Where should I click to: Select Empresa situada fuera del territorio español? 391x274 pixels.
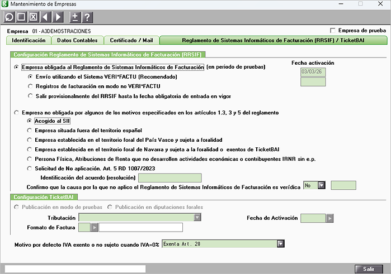pyautogui.click(x=30, y=131)
